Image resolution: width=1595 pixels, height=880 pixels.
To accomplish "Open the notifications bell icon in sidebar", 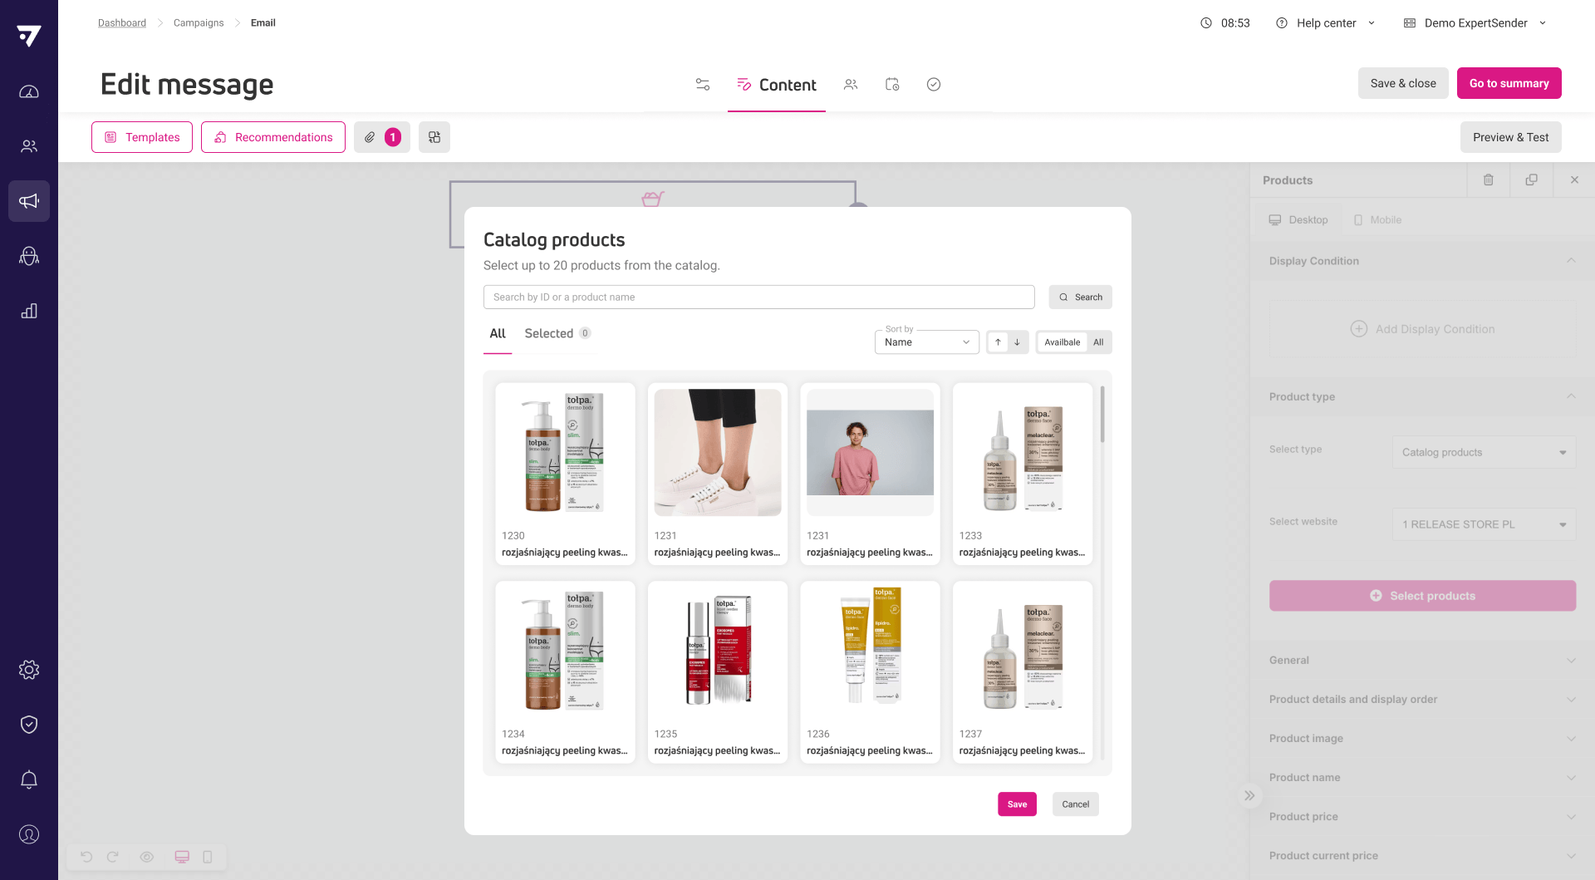I will pos(29,779).
